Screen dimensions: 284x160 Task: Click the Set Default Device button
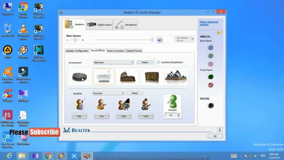pos(182,39)
